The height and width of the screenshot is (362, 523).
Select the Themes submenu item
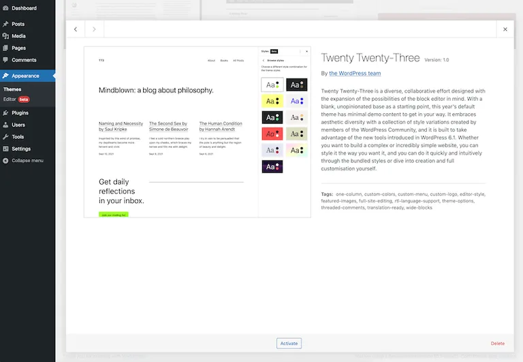12,89
